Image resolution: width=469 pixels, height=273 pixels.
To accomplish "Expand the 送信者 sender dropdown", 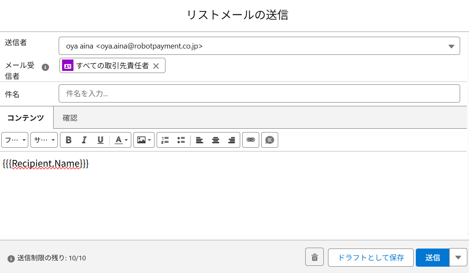I will (451, 46).
